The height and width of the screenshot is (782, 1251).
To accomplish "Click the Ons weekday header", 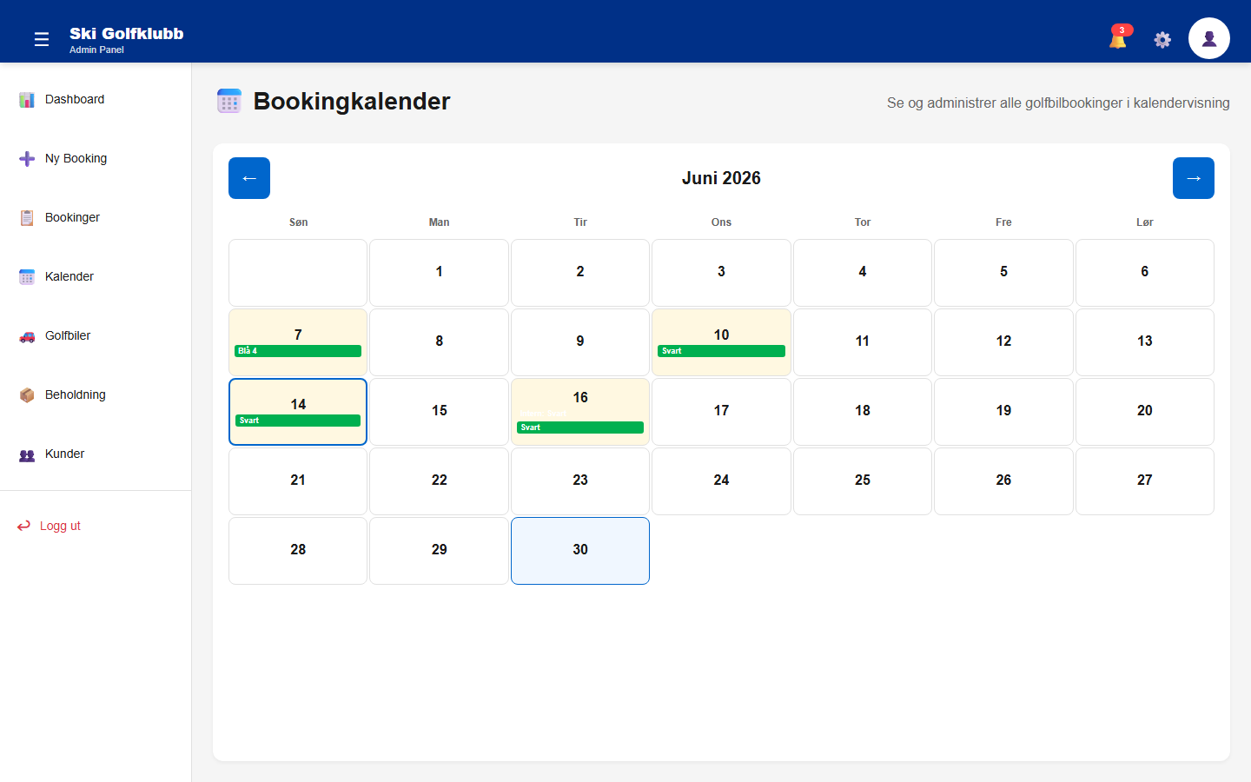I will 721,222.
